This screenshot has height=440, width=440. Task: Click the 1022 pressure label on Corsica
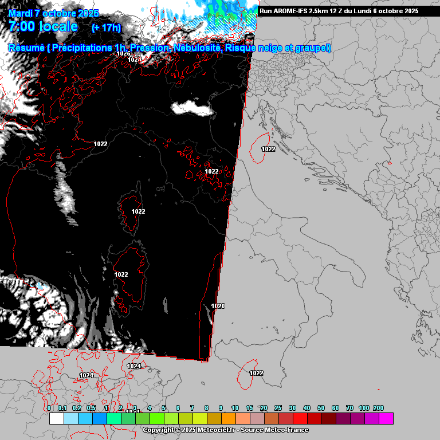click(138, 211)
